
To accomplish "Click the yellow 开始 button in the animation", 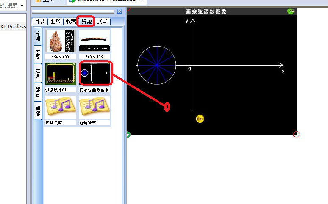I will click(200, 119).
